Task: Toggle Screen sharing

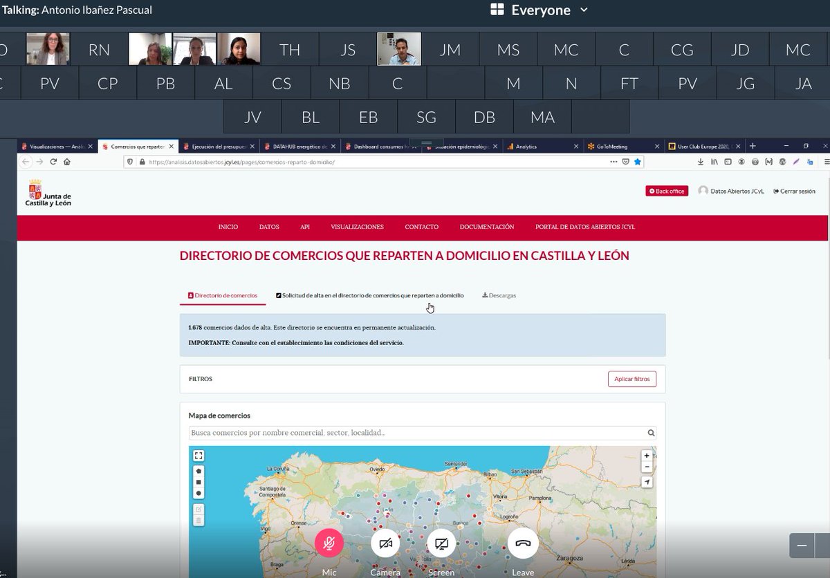Action: [x=441, y=543]
